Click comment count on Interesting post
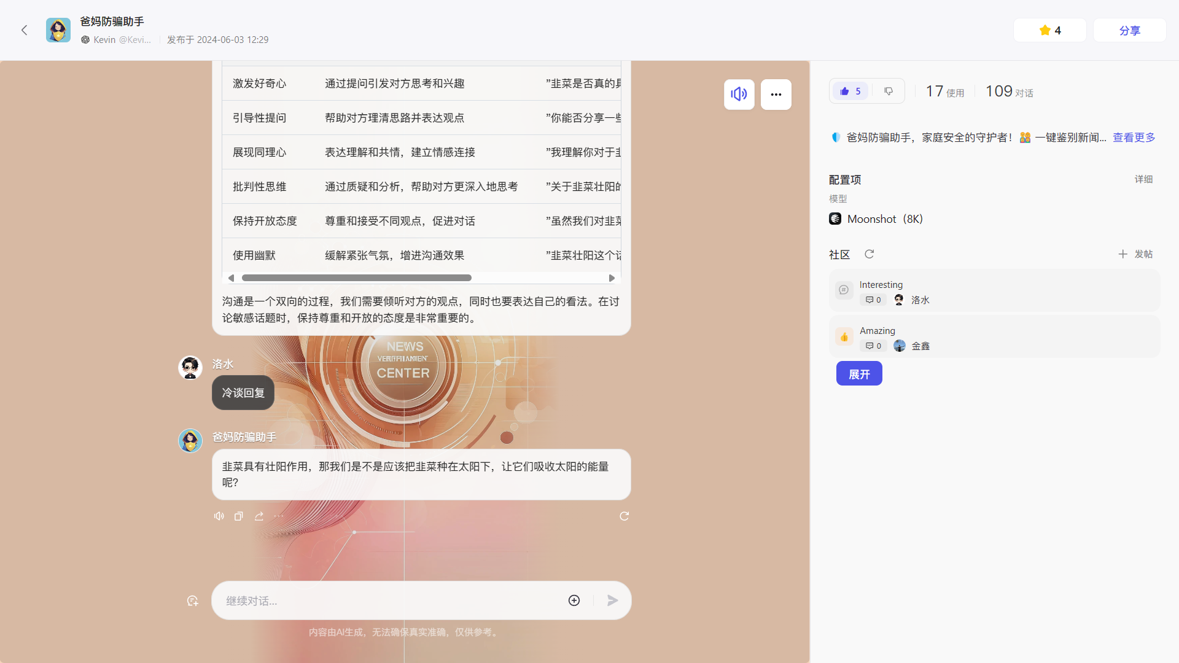 [x=873, y=300]
